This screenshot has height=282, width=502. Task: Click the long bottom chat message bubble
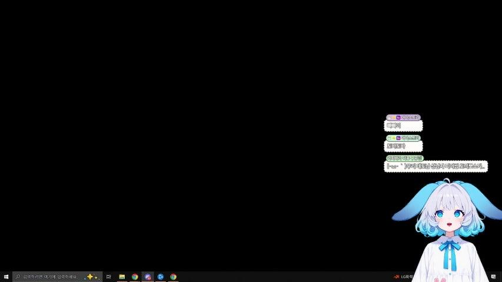[x=435, y=166]
